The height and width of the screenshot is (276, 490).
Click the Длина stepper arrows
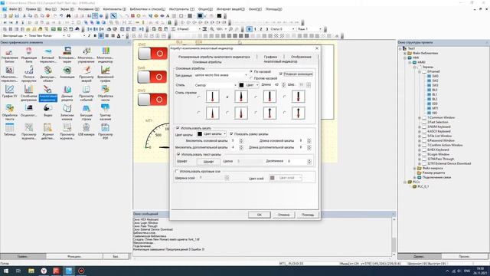coord(283,85)
